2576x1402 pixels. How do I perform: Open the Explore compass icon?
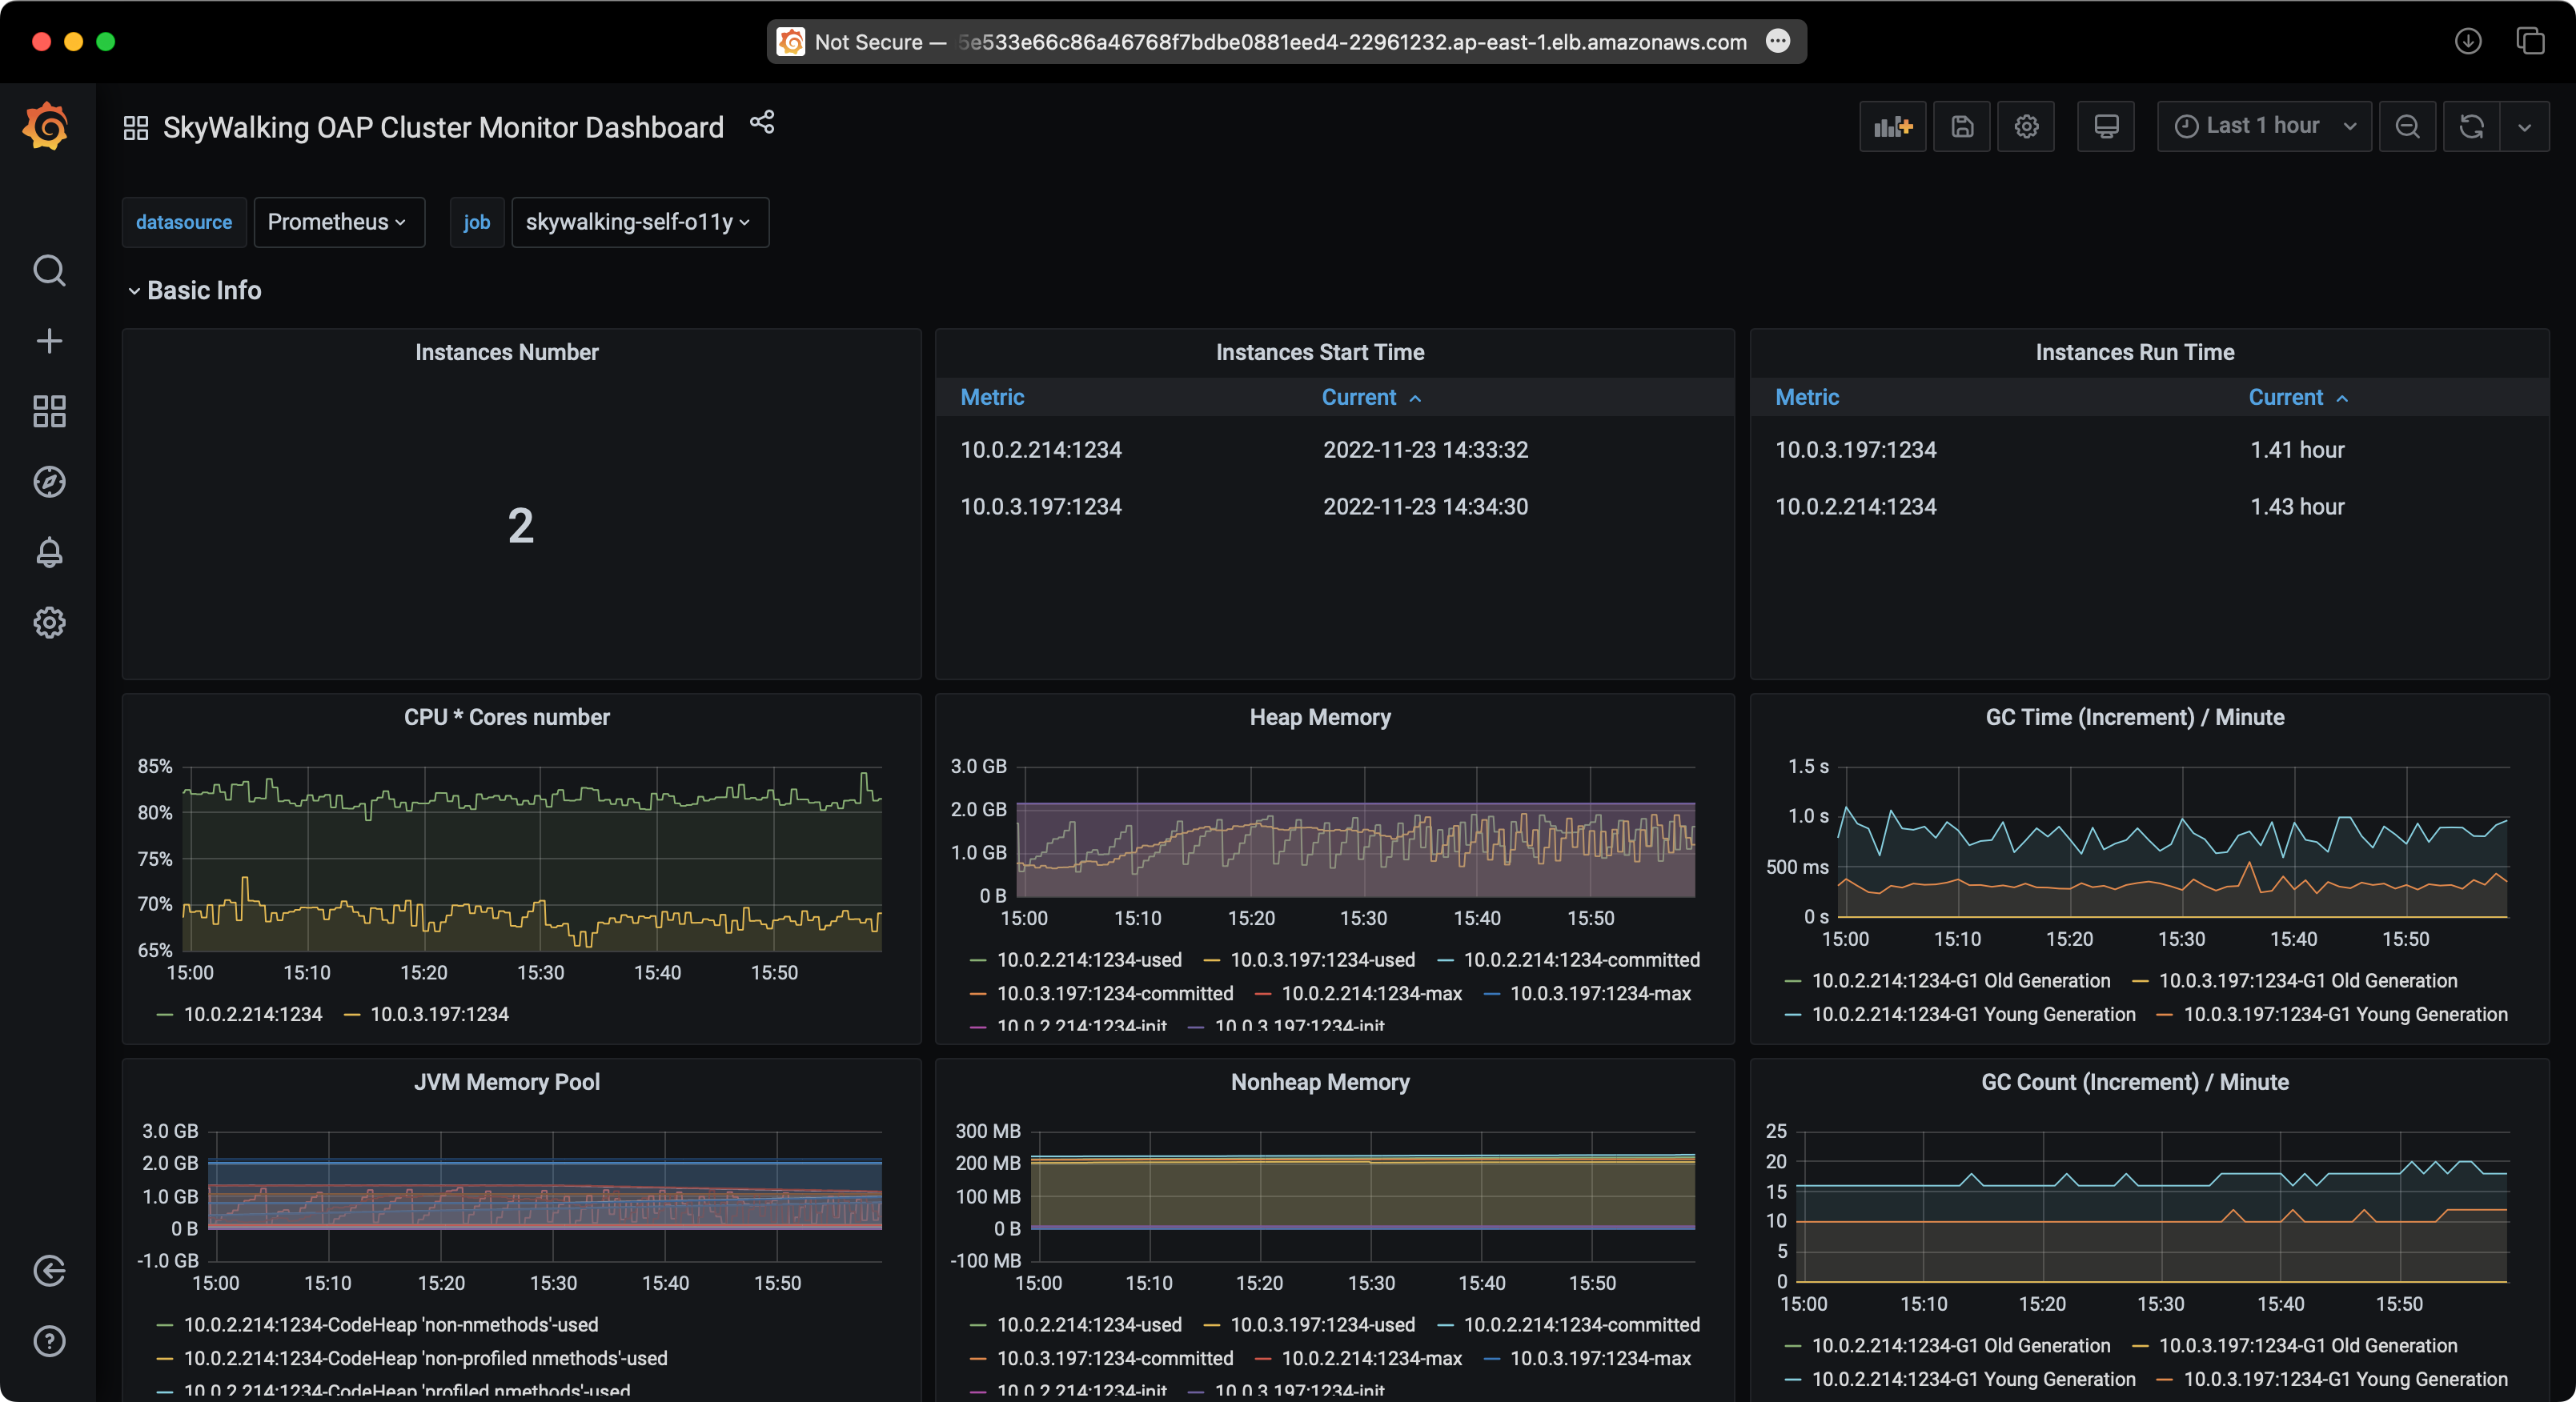click(49, 482)
